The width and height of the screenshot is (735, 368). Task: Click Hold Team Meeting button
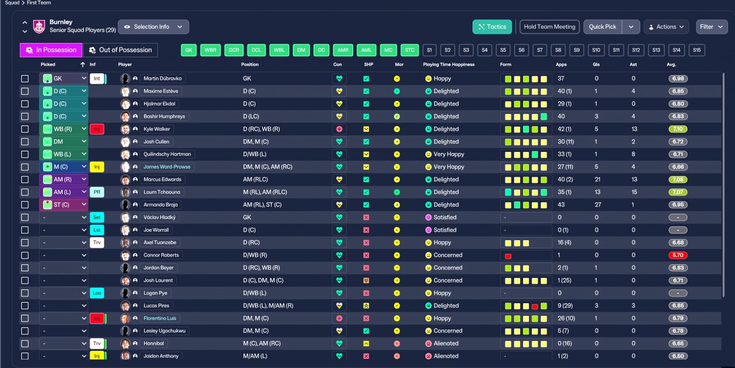(x=550, y=27)
